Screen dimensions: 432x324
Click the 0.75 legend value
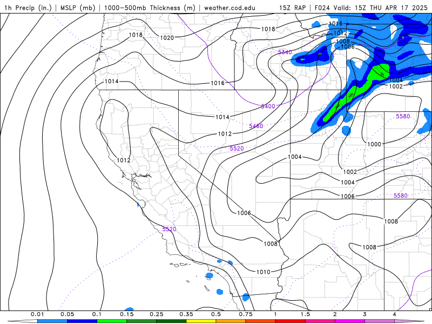246,314
